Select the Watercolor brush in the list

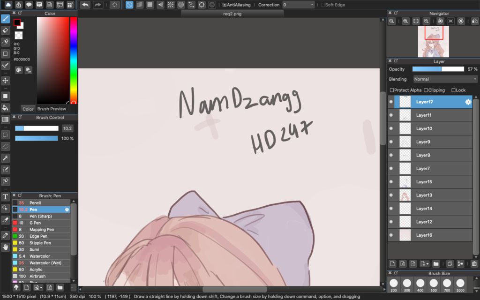pyautogui.click(x=40, y=256)
